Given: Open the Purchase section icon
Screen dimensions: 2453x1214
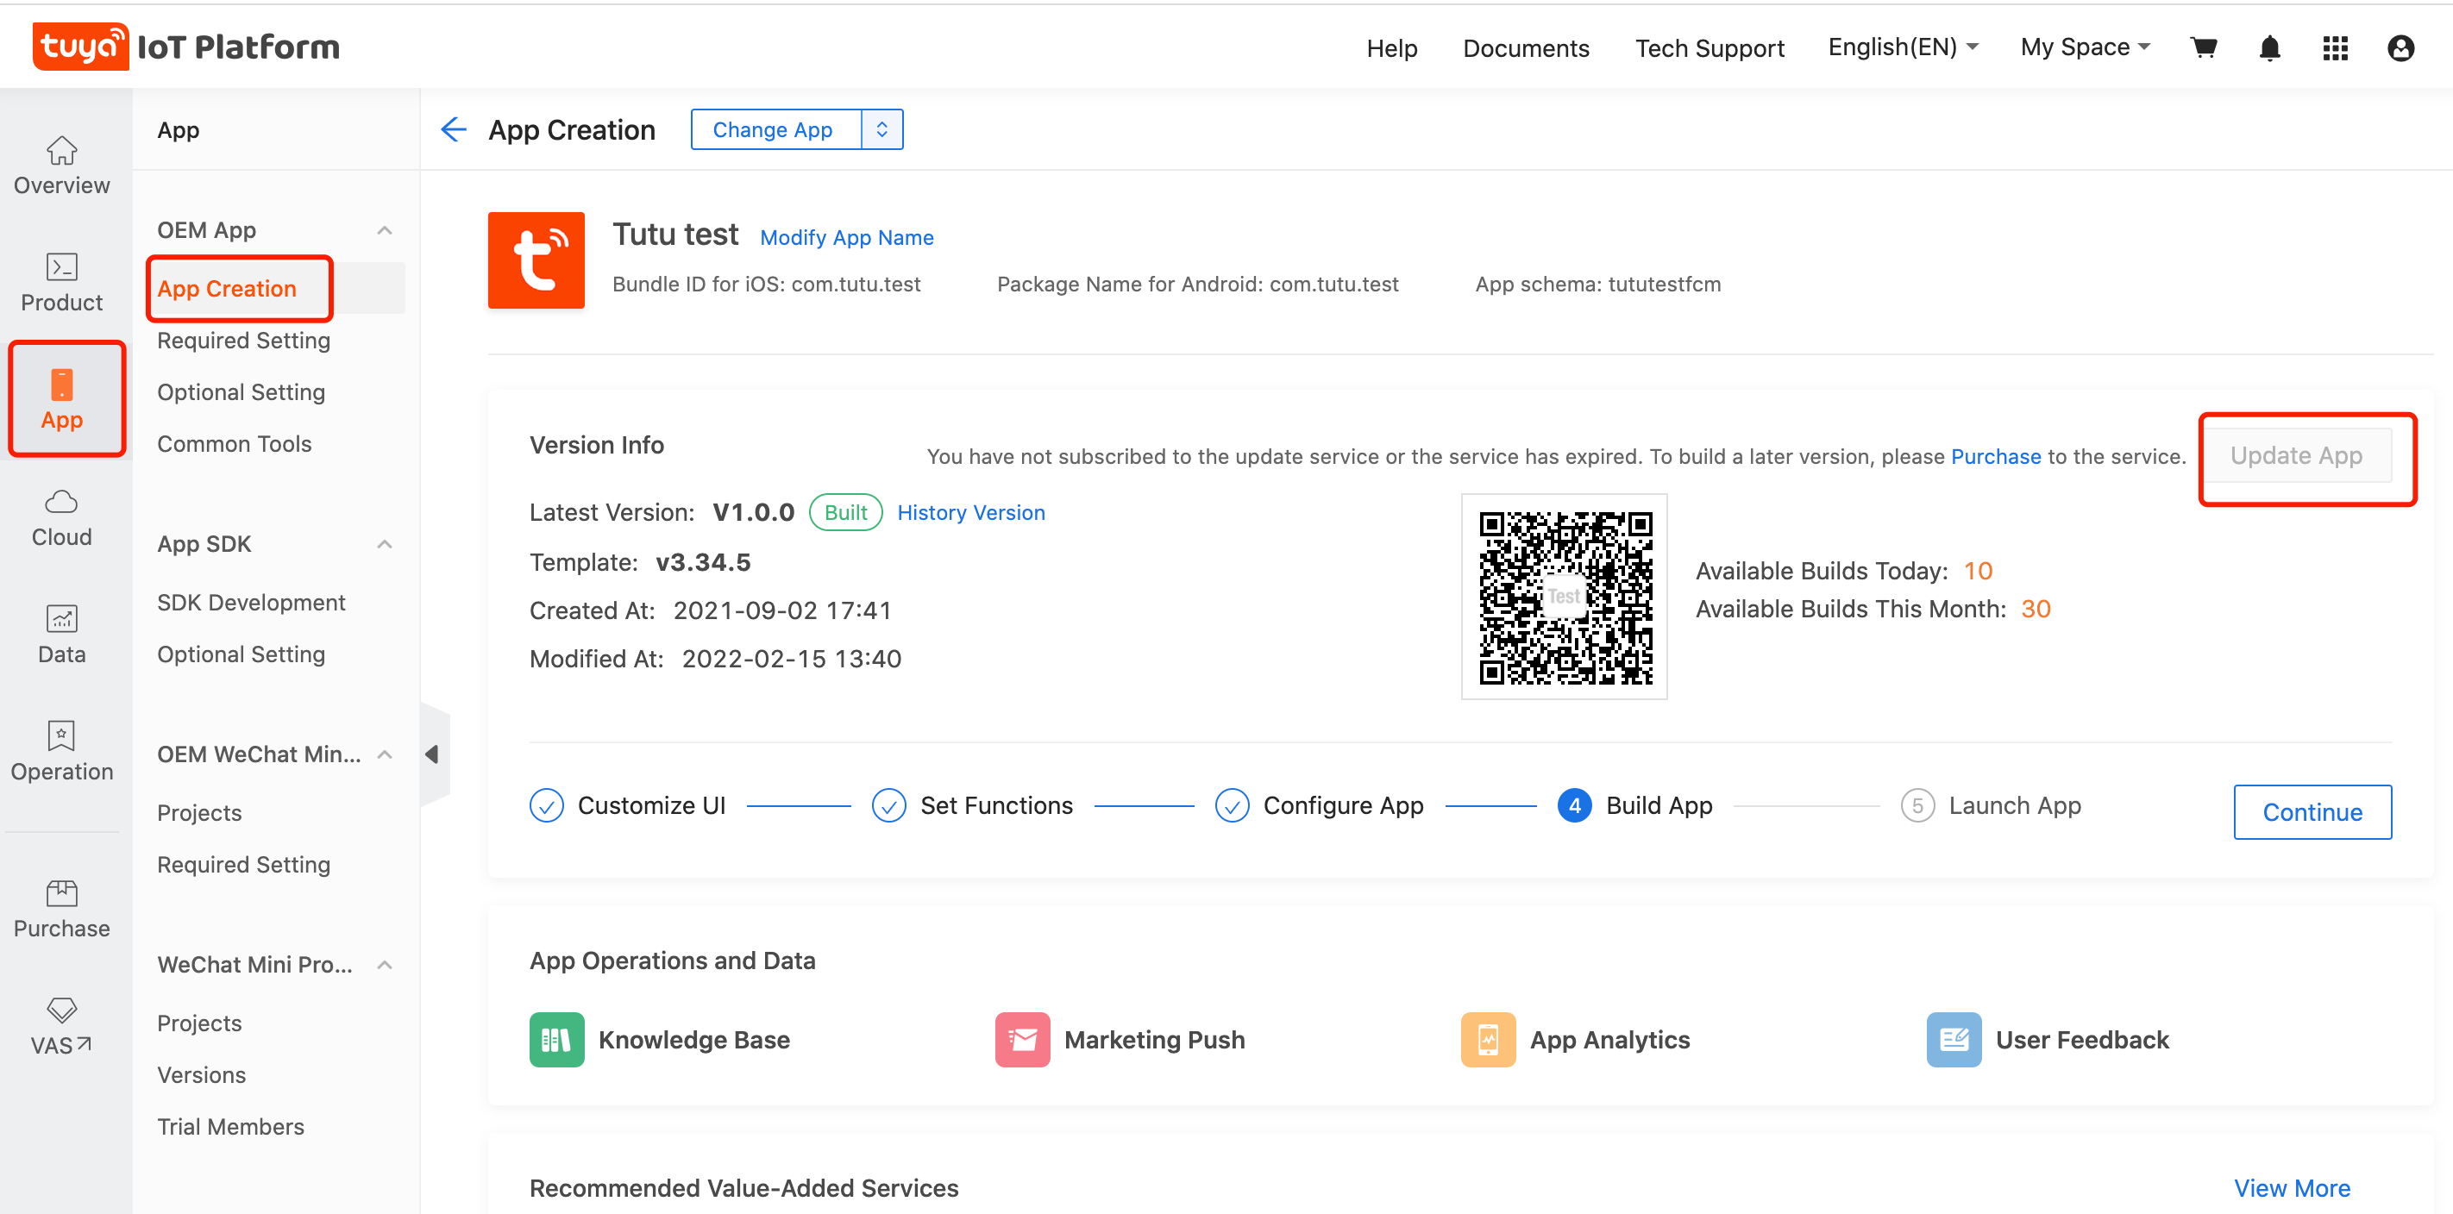Looking at the screenshot, I should (62, 892).
